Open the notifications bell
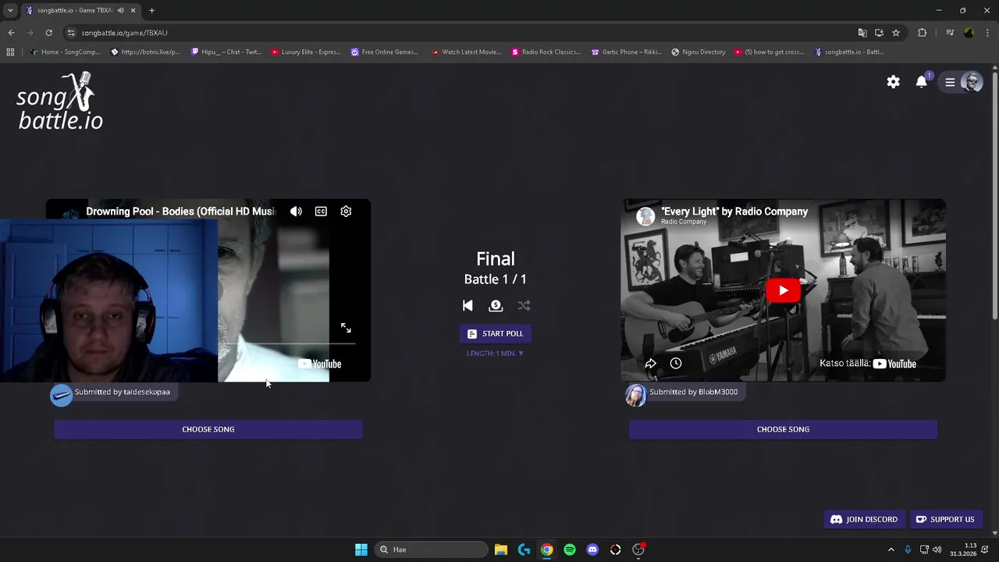999x562 pixels. point(922,82)
